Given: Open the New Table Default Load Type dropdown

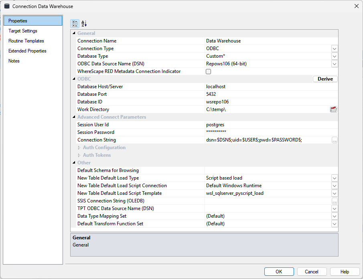Looking at the screenshot, I should pyautogui.click(x=335, y=178).
